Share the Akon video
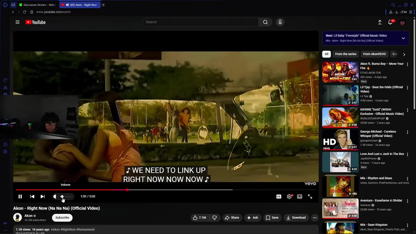 (x=232, y=218)
